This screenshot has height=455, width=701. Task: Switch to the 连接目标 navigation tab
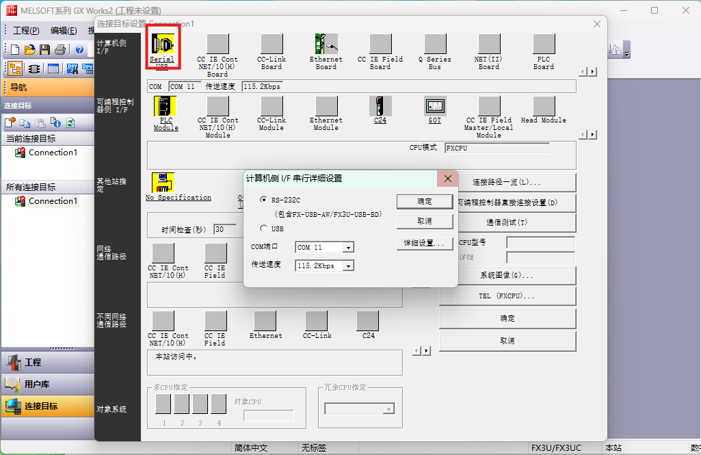[48, 406]
